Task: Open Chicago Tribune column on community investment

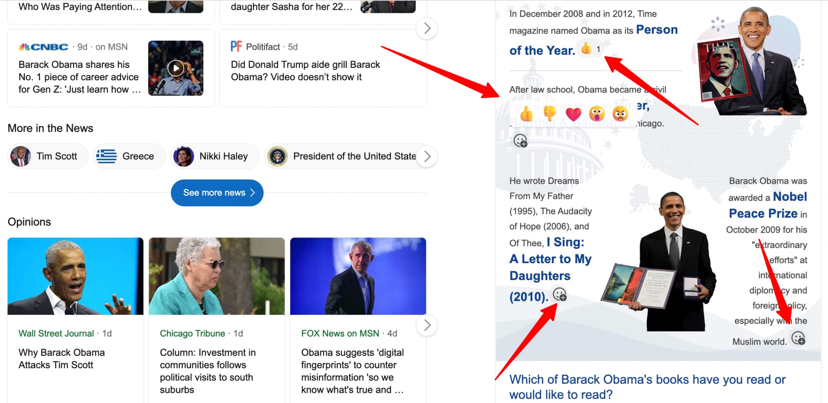Action: 207,371
